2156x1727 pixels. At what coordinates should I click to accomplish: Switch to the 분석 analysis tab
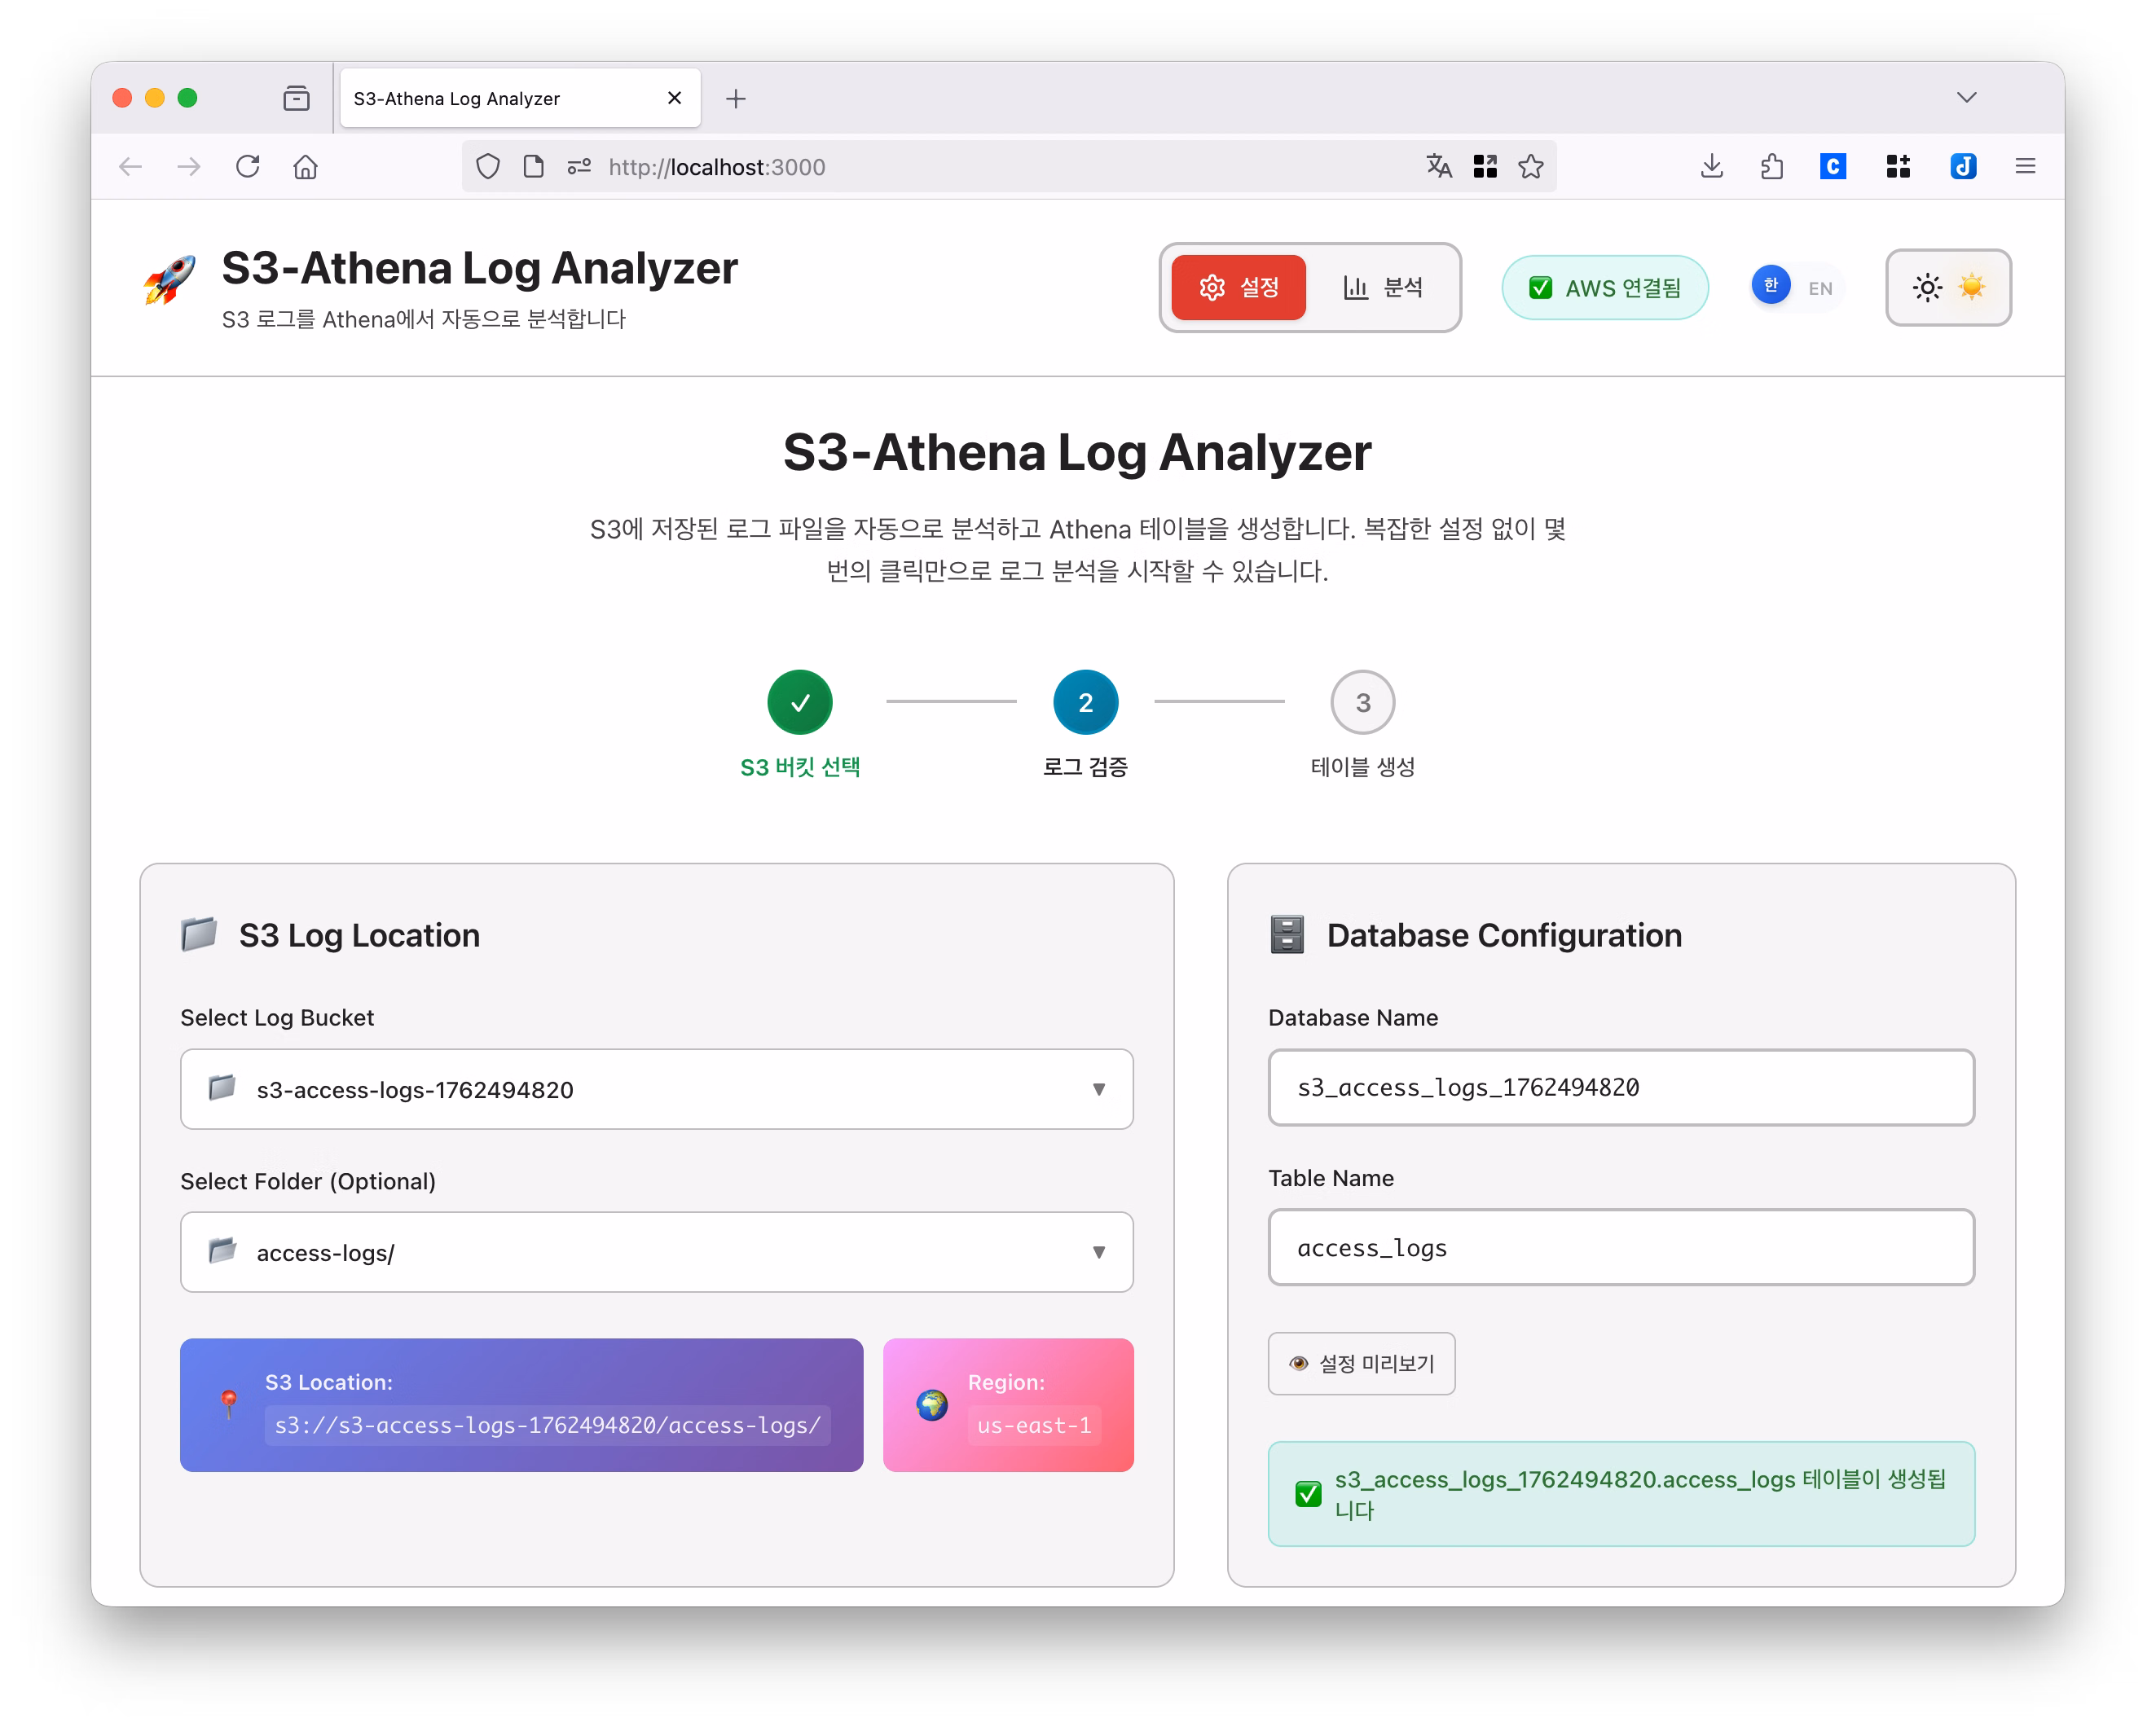click(1382, 288)
